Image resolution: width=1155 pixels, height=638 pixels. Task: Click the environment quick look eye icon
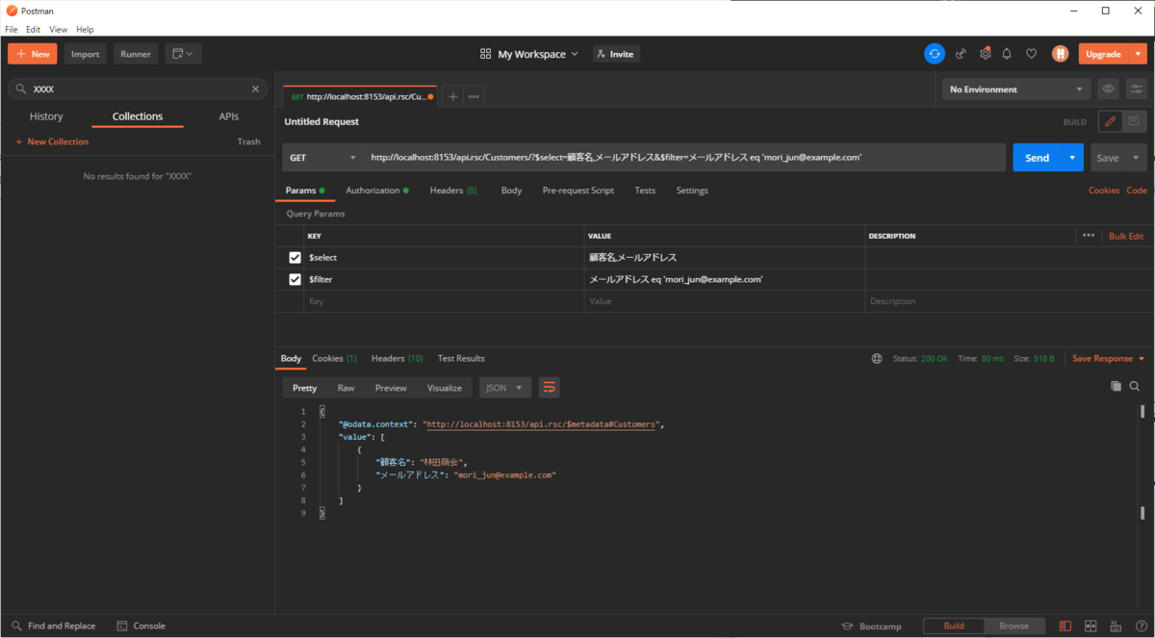pyautogui.click(x=1109, y=89)
